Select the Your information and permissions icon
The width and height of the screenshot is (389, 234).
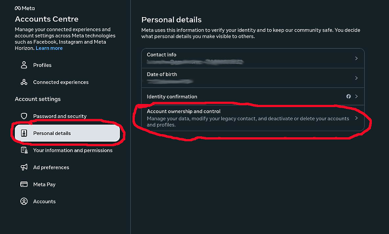click(x=24, y=150)
